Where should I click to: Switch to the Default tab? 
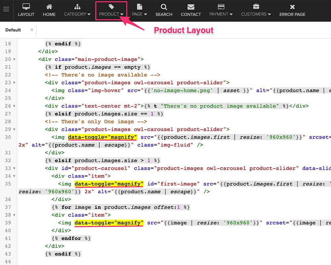[13, 30]
